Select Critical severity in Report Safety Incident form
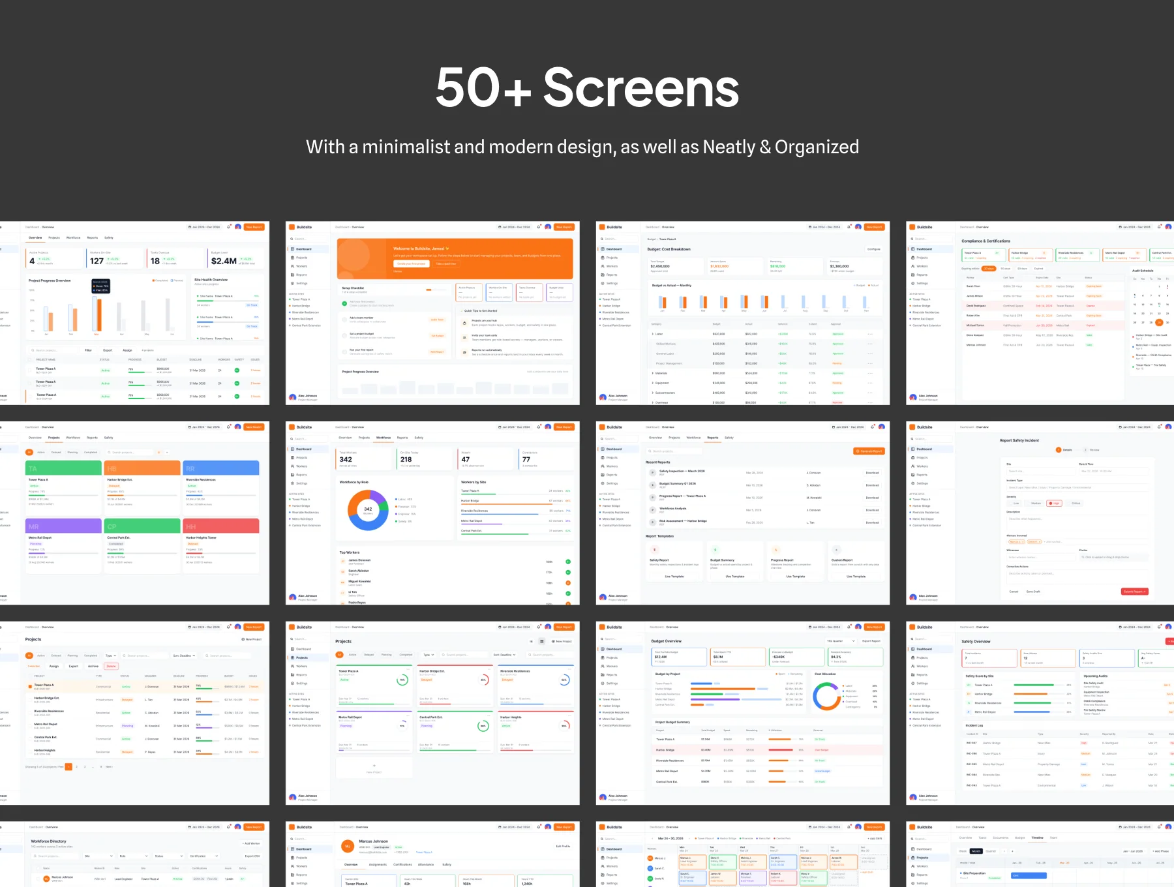The height and width of the screenshot is (887, 1174). point(1076,503)
